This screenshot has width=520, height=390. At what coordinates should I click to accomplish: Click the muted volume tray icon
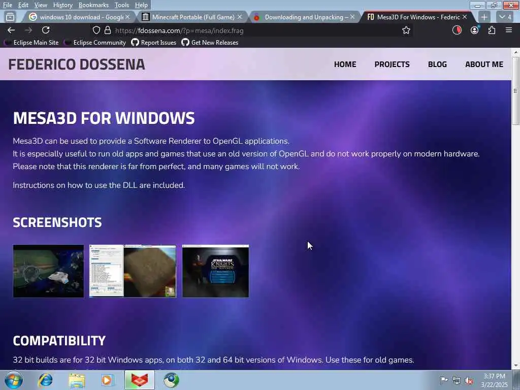pyautogui.click(x=469, y=381)
